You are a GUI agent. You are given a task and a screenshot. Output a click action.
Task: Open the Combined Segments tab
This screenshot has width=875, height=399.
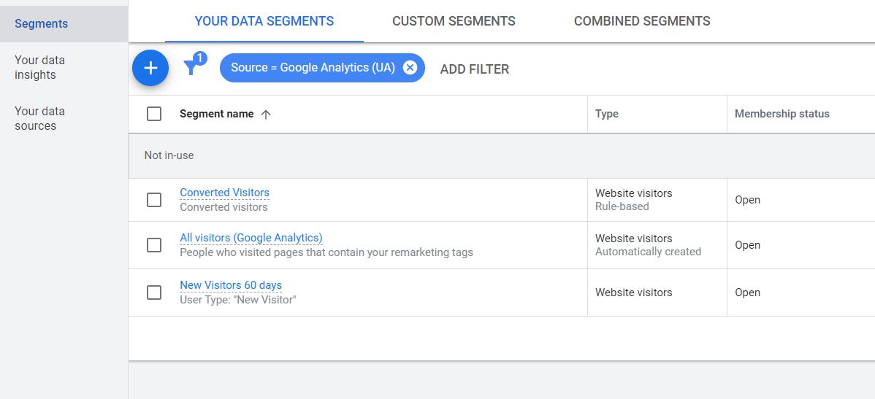[642, 21]
